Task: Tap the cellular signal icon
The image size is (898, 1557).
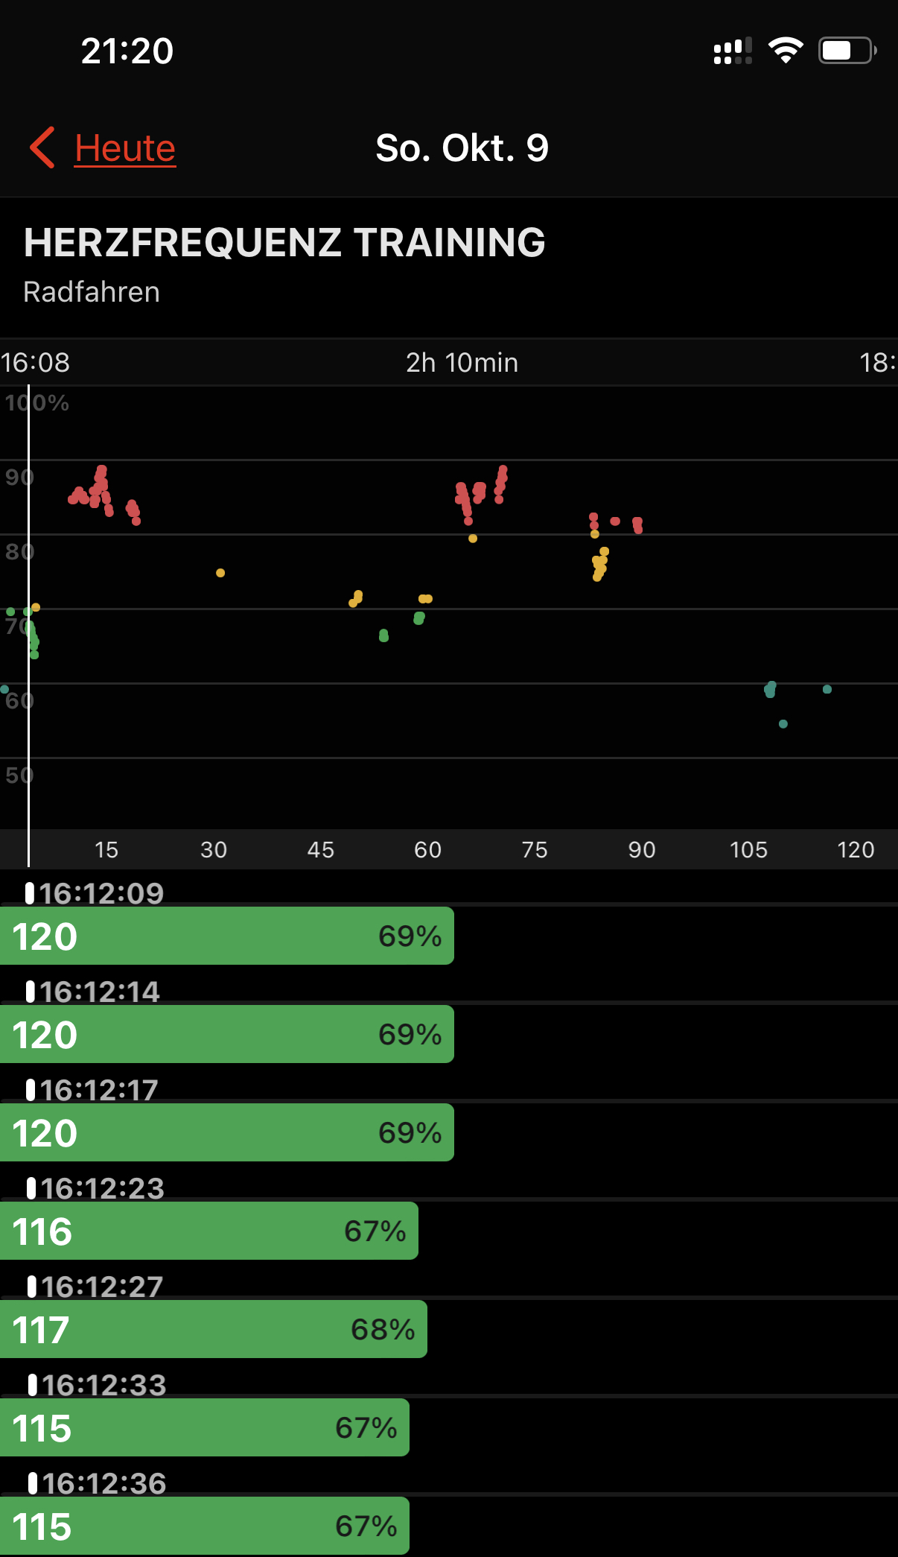Action: point(733,51)
